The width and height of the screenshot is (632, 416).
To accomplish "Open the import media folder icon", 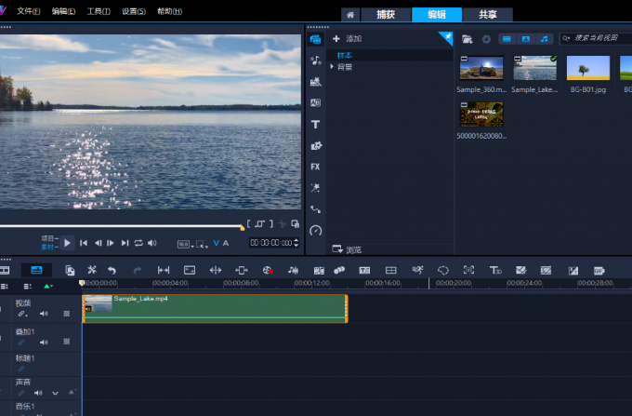I will (x=467, y=38).
